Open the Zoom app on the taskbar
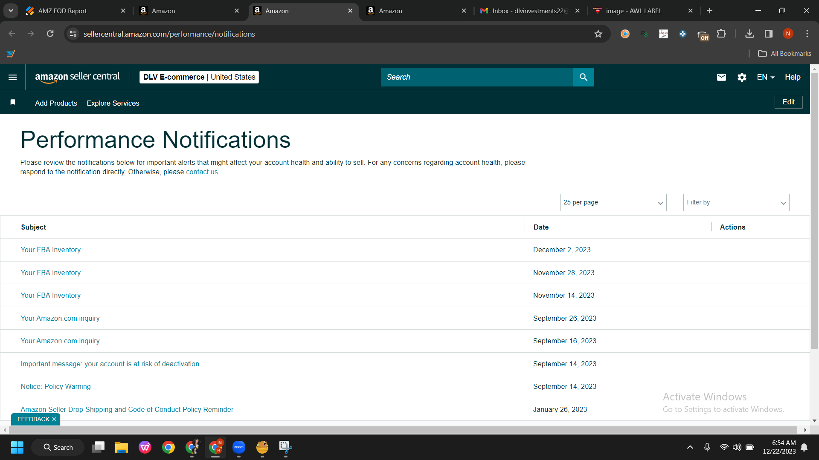The image size is (819, 460). coord(239,447)
